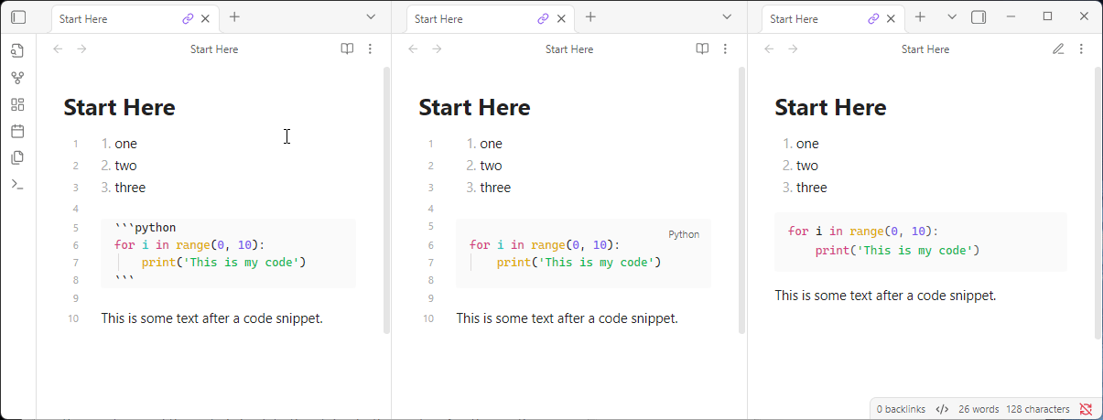1103x420 pixels.
Task: Click the middle pane vertical scrollbar
Action: coord(741,199)
